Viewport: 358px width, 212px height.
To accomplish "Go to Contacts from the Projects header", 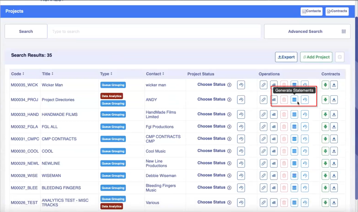I will 311,11.
